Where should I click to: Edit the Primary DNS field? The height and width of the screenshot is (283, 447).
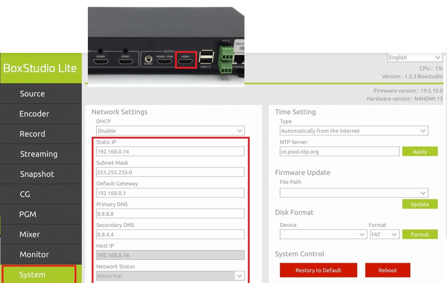coord(171,213)
